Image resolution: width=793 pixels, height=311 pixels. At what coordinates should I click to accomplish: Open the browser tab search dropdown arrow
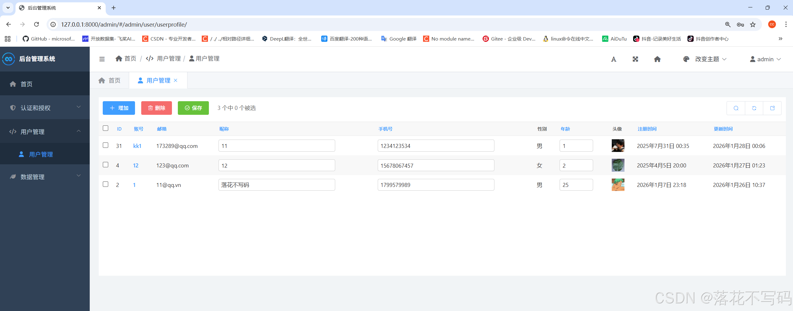tap(8, 8)
